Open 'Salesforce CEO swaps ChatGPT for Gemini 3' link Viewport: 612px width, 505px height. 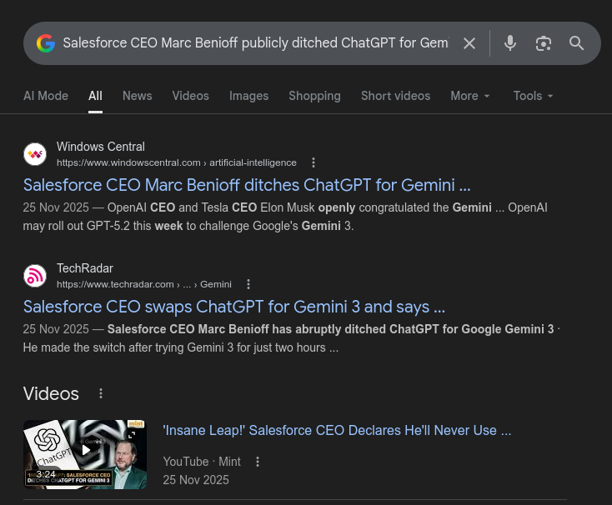(234, 307)
